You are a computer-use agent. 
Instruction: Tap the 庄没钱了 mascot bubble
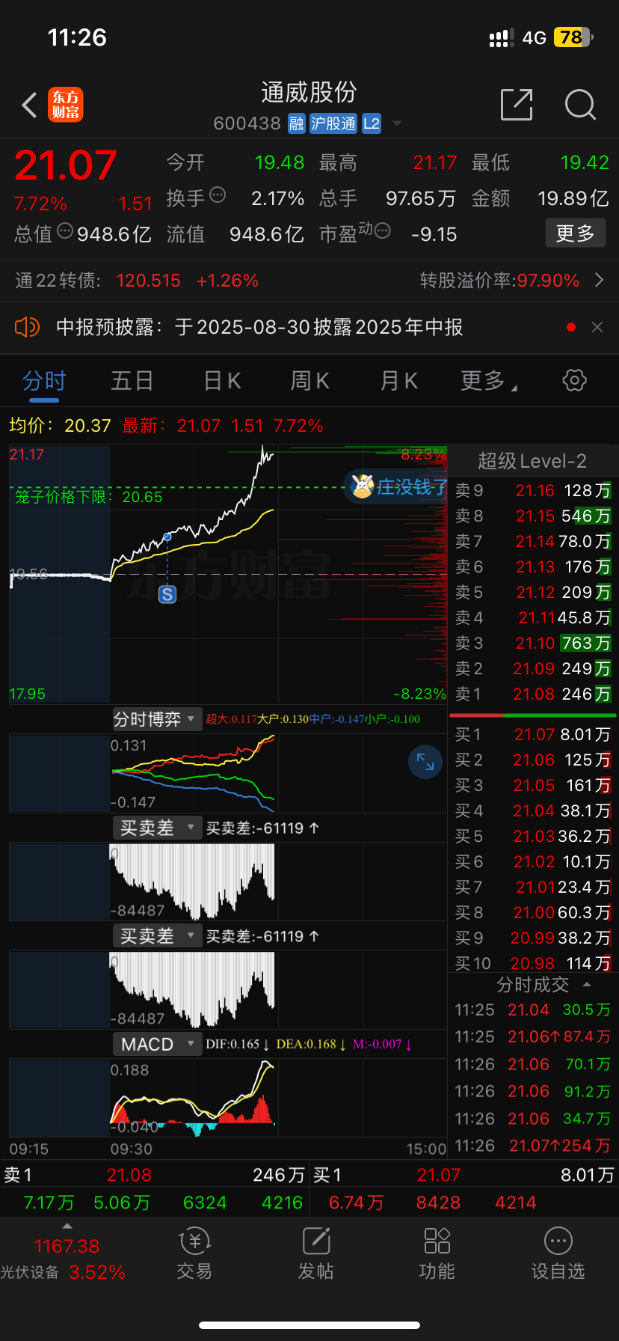click(x=396, y=487)
